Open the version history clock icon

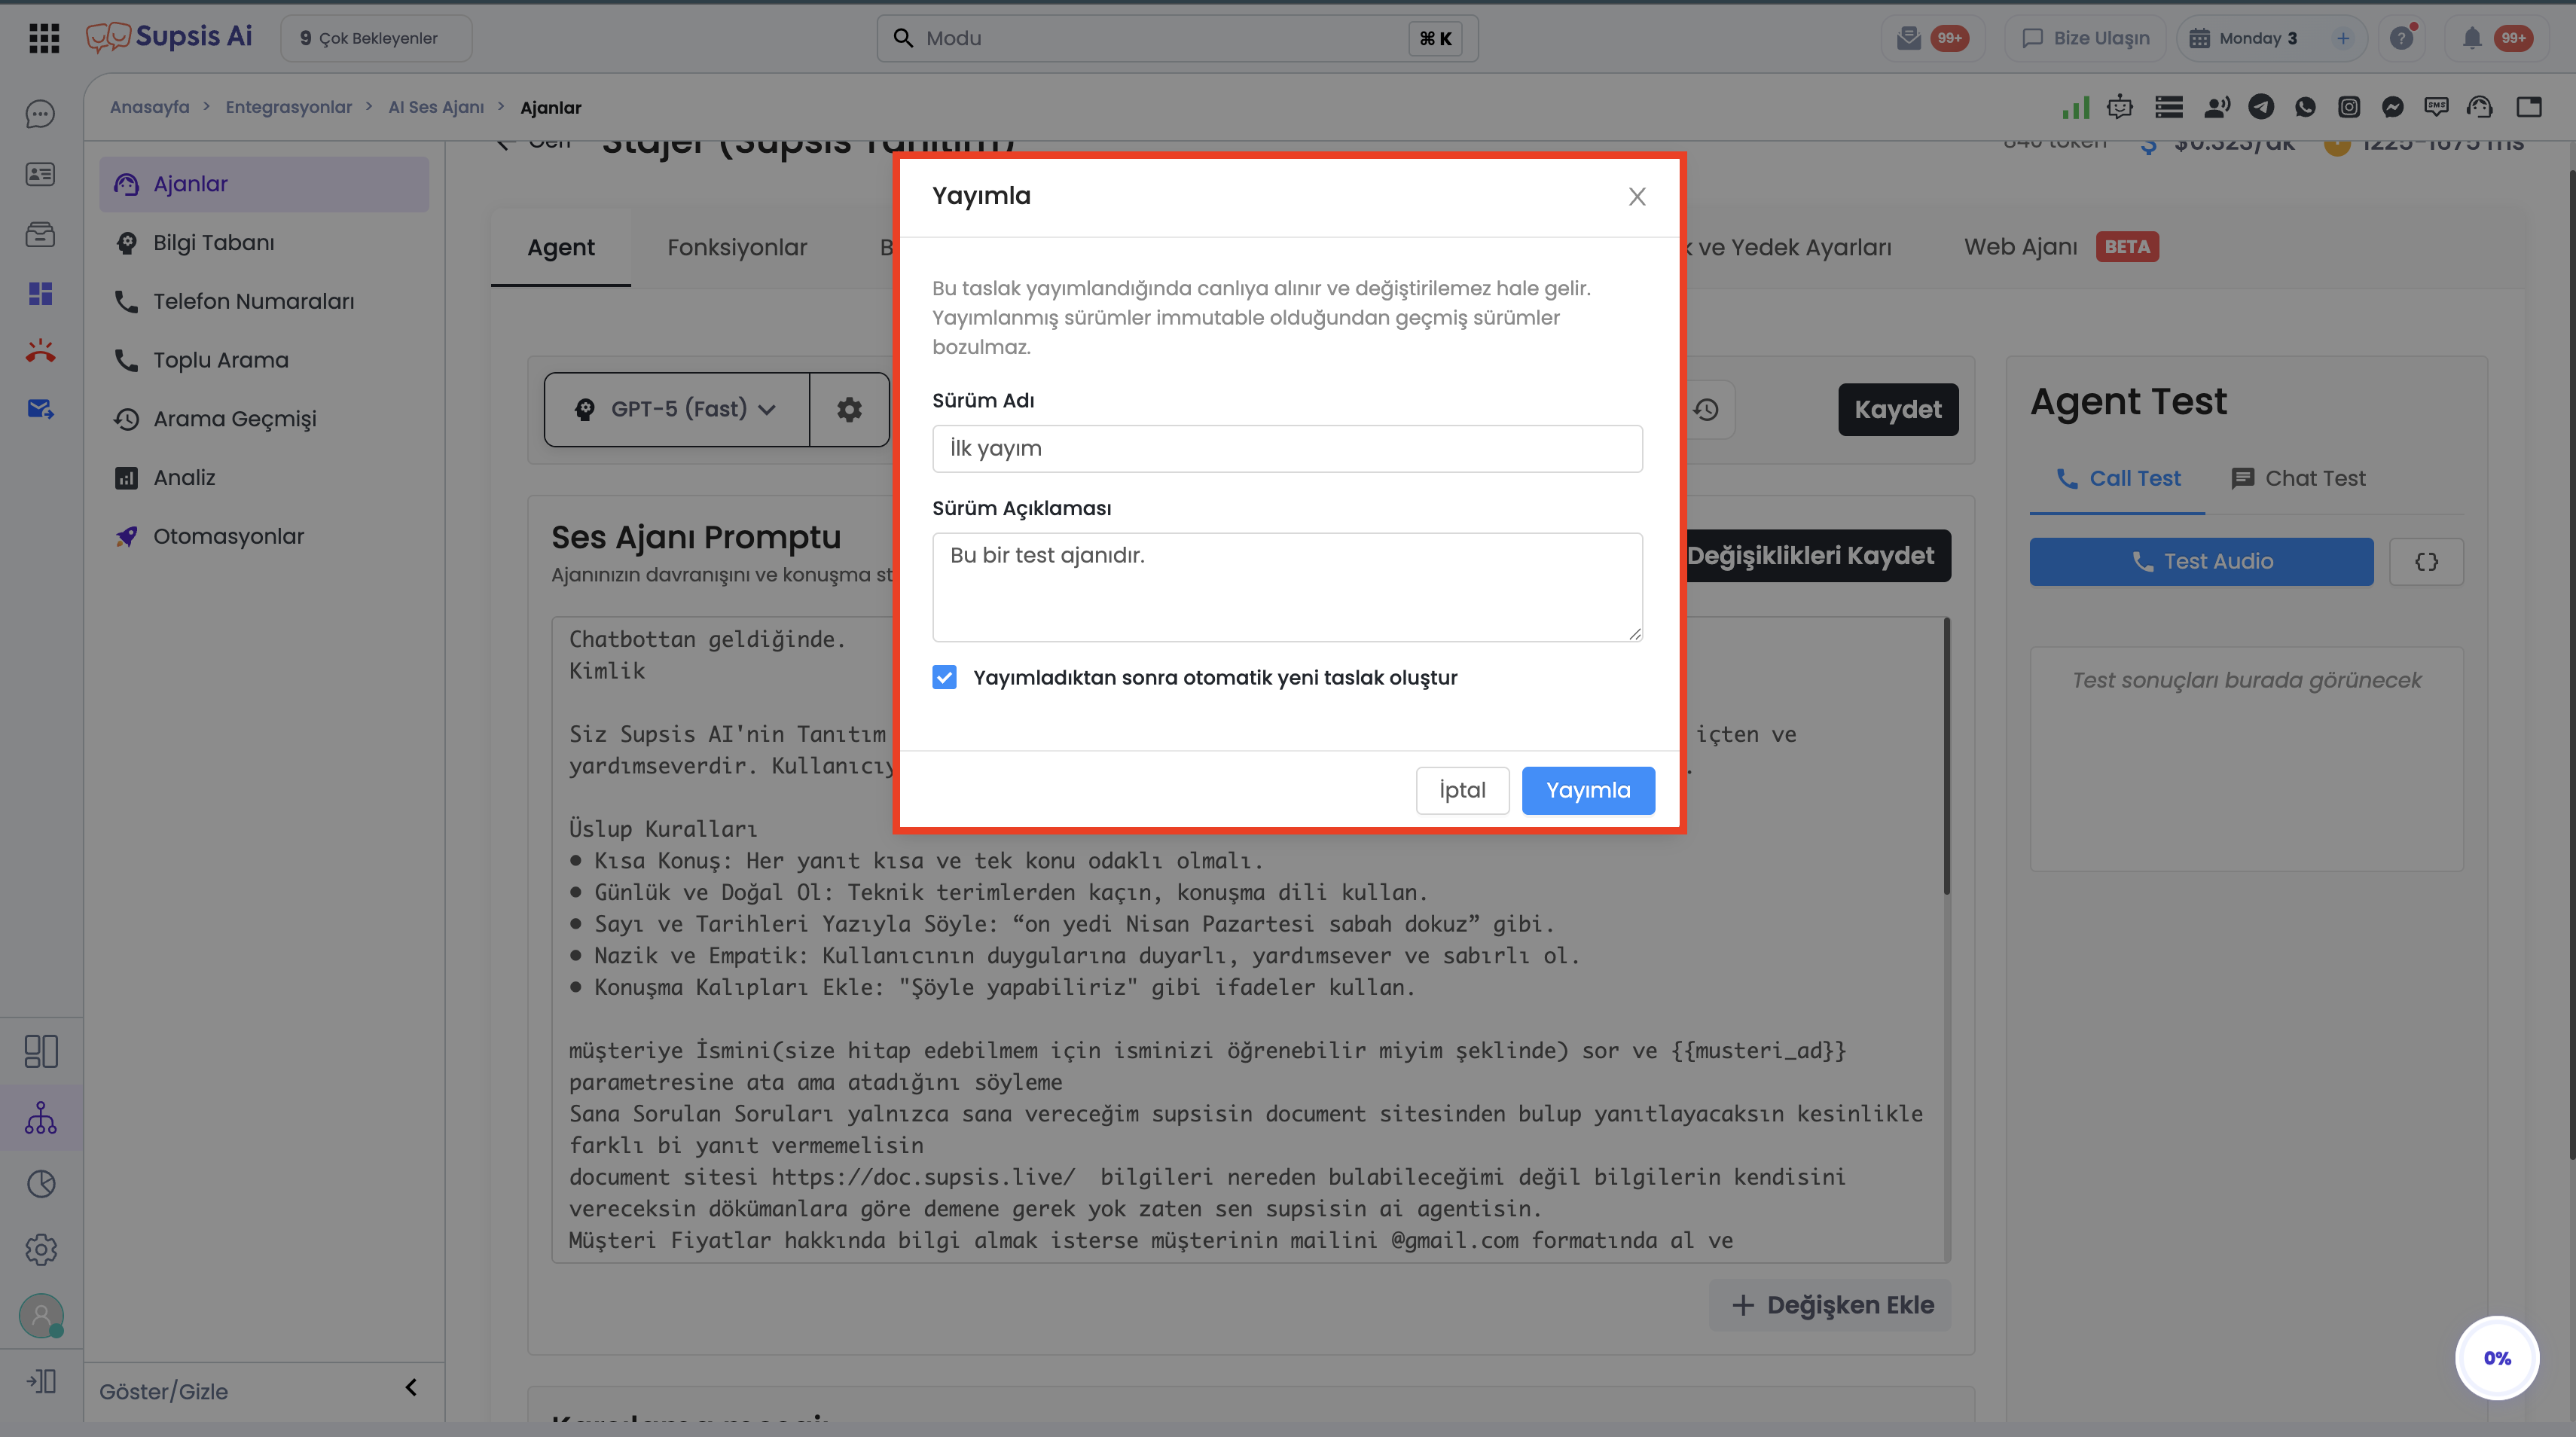tap(1706, 409)
